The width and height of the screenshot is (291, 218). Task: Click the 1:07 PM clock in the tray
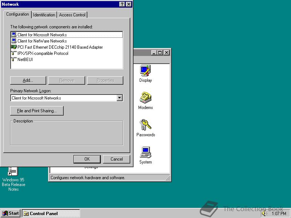coord(279,214)
